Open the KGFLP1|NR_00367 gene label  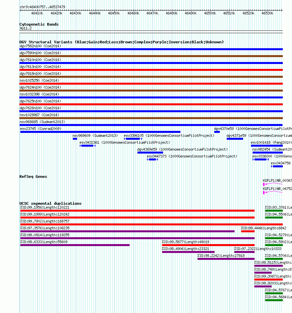click(x=278, y=180)
